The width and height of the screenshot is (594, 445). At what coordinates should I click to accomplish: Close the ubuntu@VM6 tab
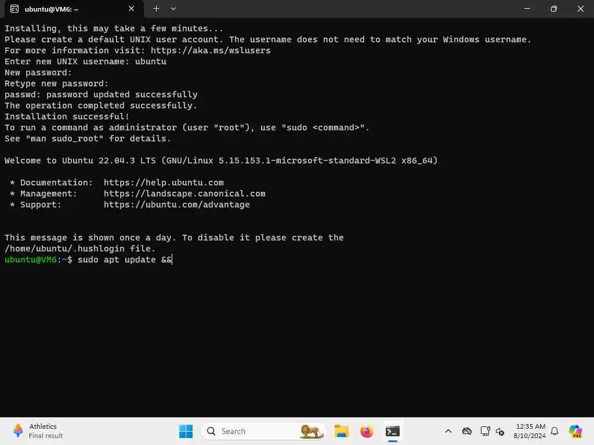pos(132,9)
